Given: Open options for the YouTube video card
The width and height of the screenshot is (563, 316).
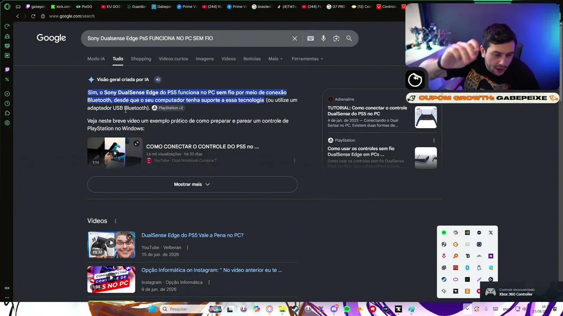Looking at the screenshot, I should [294, 160].
